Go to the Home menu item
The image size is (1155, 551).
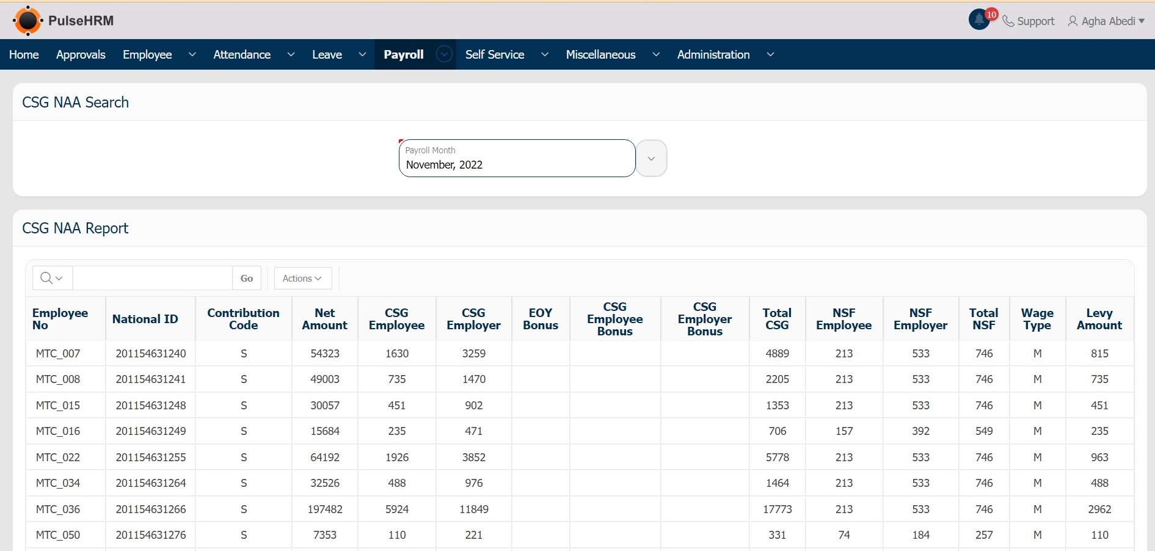pos(24,54)
